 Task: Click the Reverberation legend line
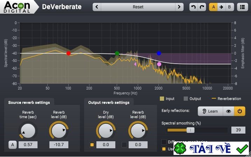214,98
